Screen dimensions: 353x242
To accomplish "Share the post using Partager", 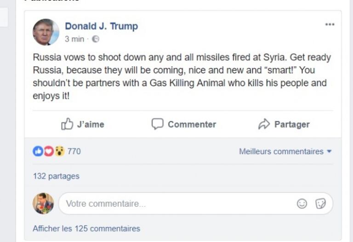I will coord(284,124).
